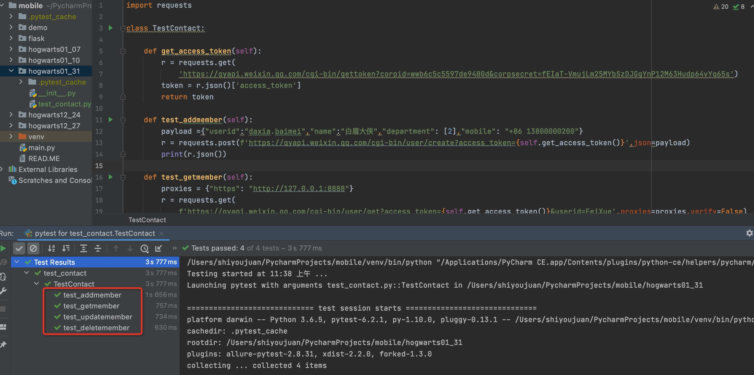This screenshot has height=375, width=754.
Task: Click the Import Tests results icon
Action: (x=158, y=248)
